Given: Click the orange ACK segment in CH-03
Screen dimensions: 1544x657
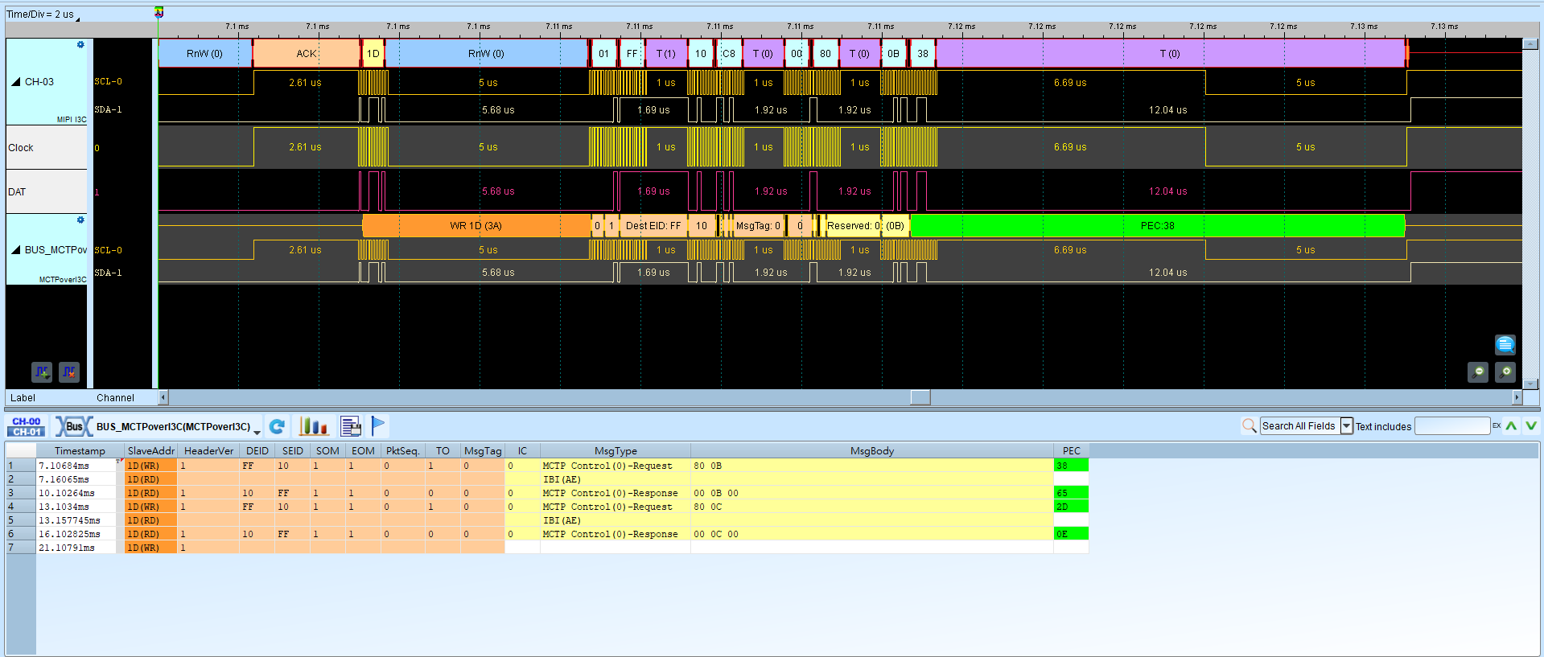Looking at the screenshot, I should [307, 54].
